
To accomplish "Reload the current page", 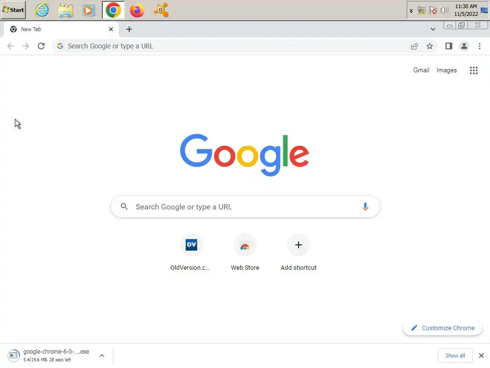I will pyautogui.click(x=41, y=46).
